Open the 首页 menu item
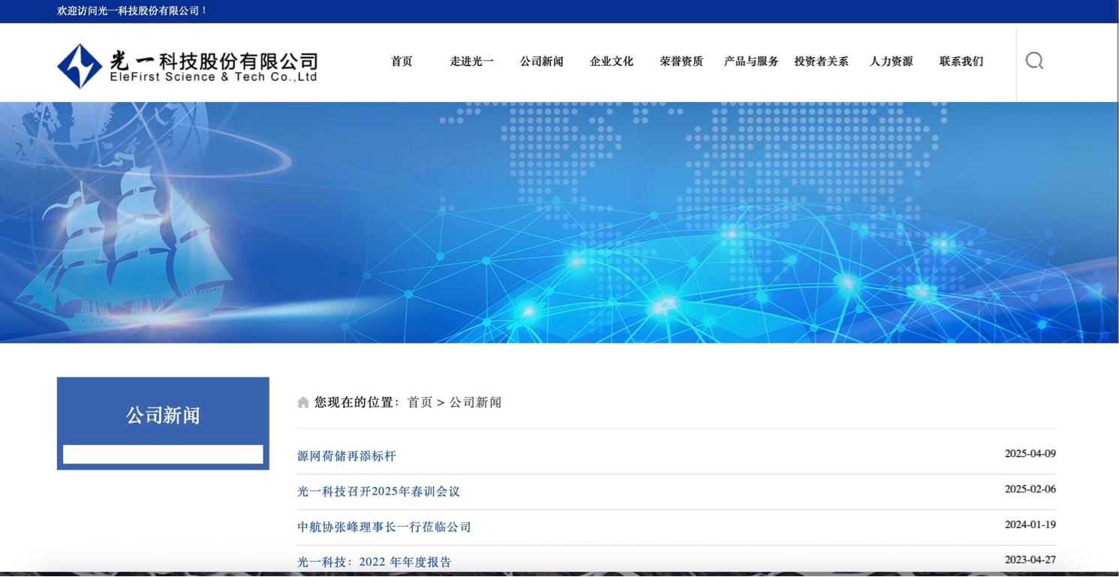Viewport: 1119px width, 577px height. coord(402,62)
